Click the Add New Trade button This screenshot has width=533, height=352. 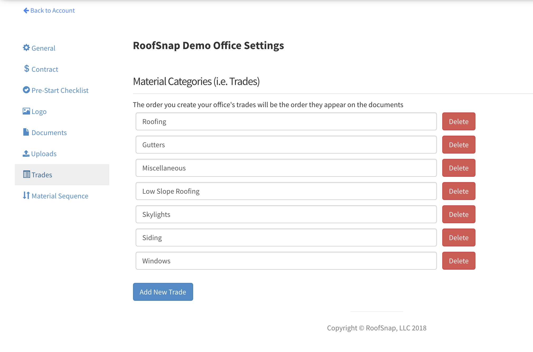163,292
